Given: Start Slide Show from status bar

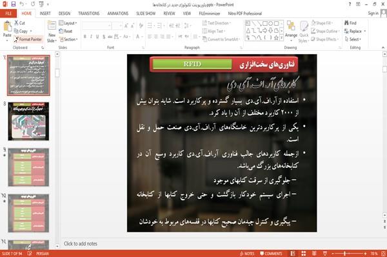Looking at the screenshot, I should pos(325,254).
